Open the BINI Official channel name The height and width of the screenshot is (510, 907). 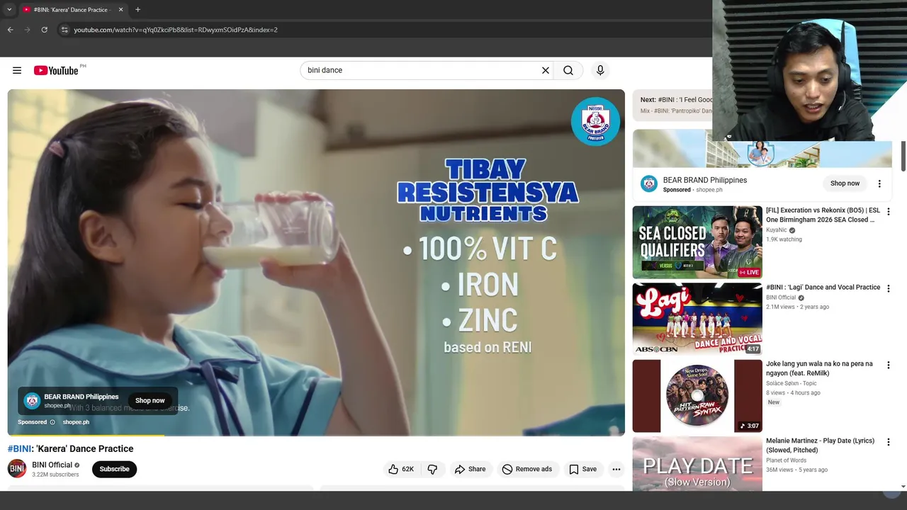coord(52,465)
